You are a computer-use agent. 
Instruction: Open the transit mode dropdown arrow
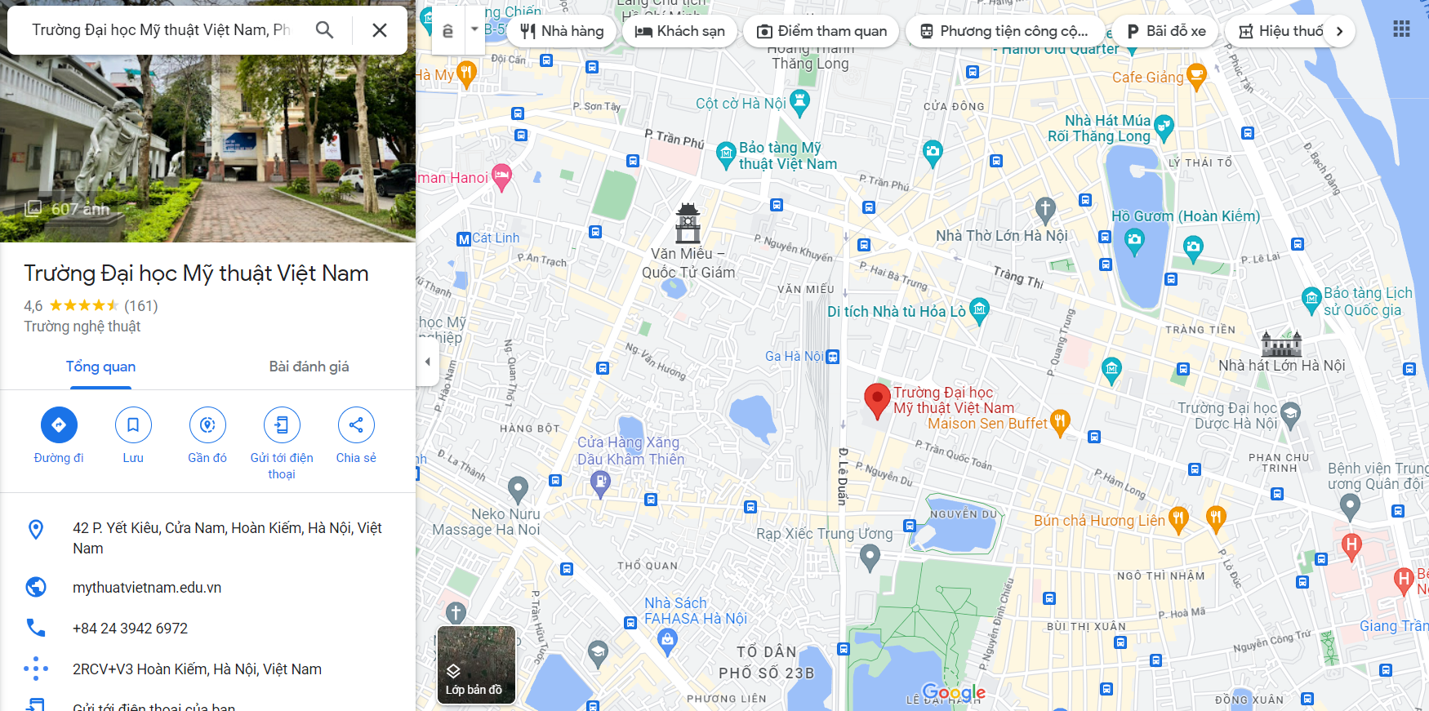pyautogui.click(x=474, y=29)
